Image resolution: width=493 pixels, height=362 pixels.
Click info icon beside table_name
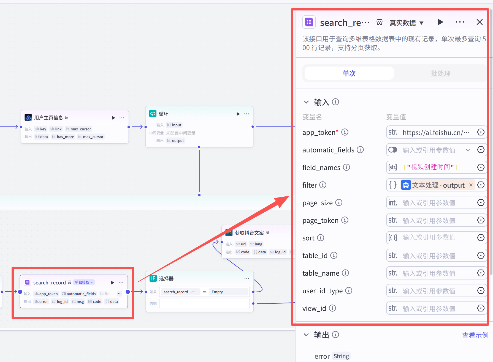pos(345,273)
